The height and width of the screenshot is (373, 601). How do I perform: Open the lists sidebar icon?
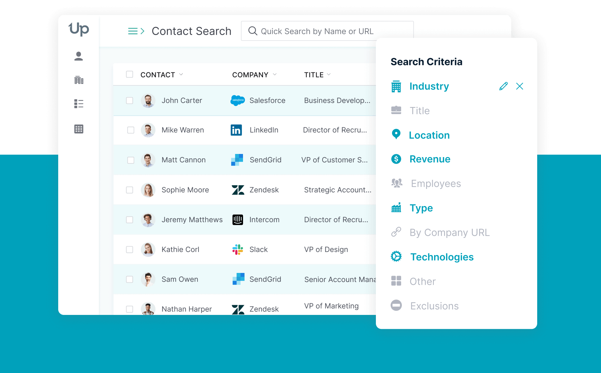point(79,104)
